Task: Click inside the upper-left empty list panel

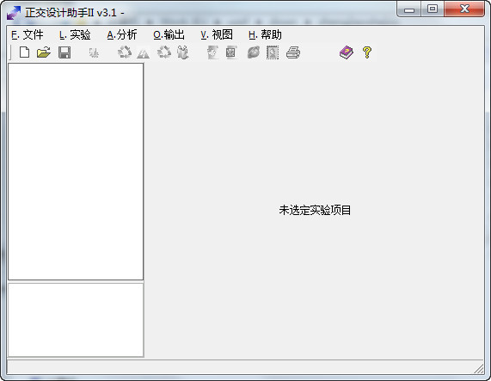Action: (76, 171)
